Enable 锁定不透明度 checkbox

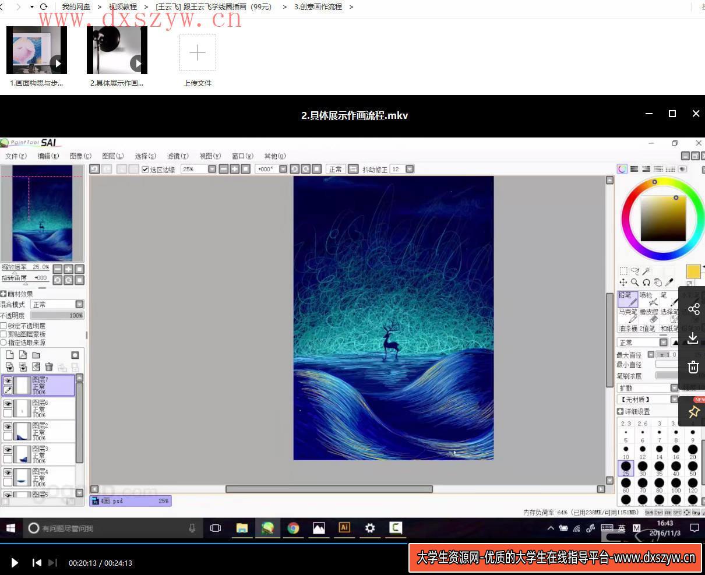3,326
